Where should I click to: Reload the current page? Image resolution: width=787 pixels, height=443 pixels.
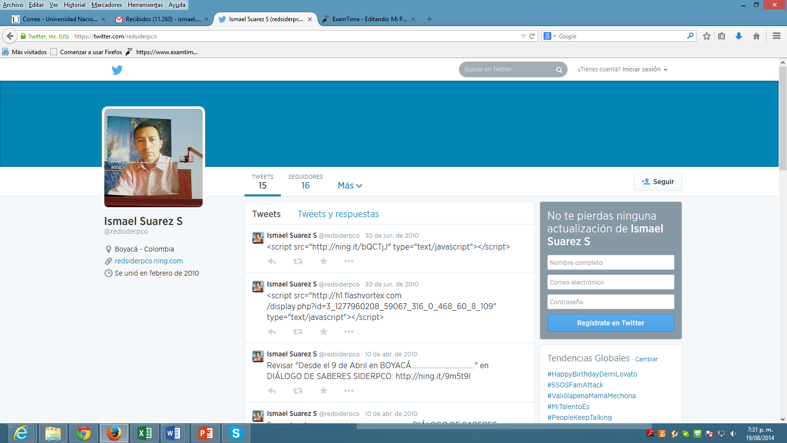[x=532, y=36]
